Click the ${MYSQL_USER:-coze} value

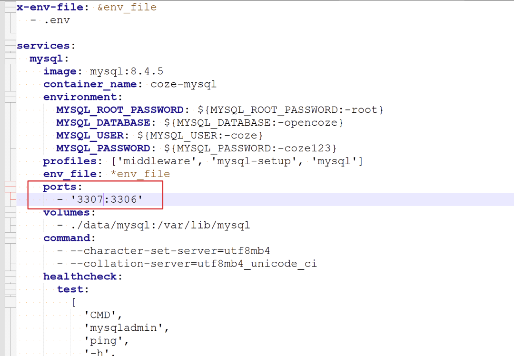click(x=200, y=135)
